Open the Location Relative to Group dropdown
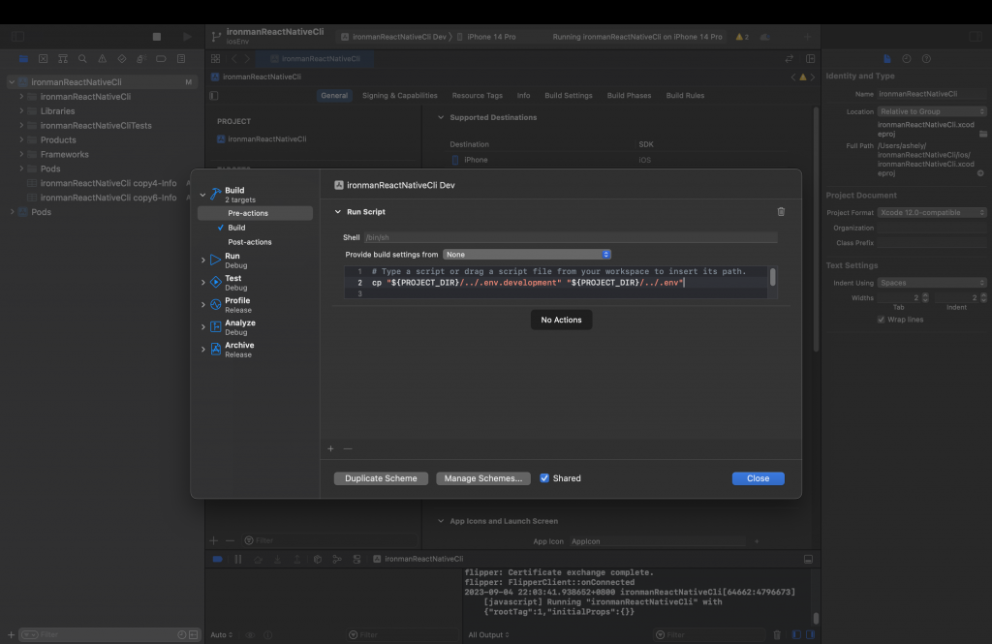This screenshot has width=992, height=644. [931, 111]
